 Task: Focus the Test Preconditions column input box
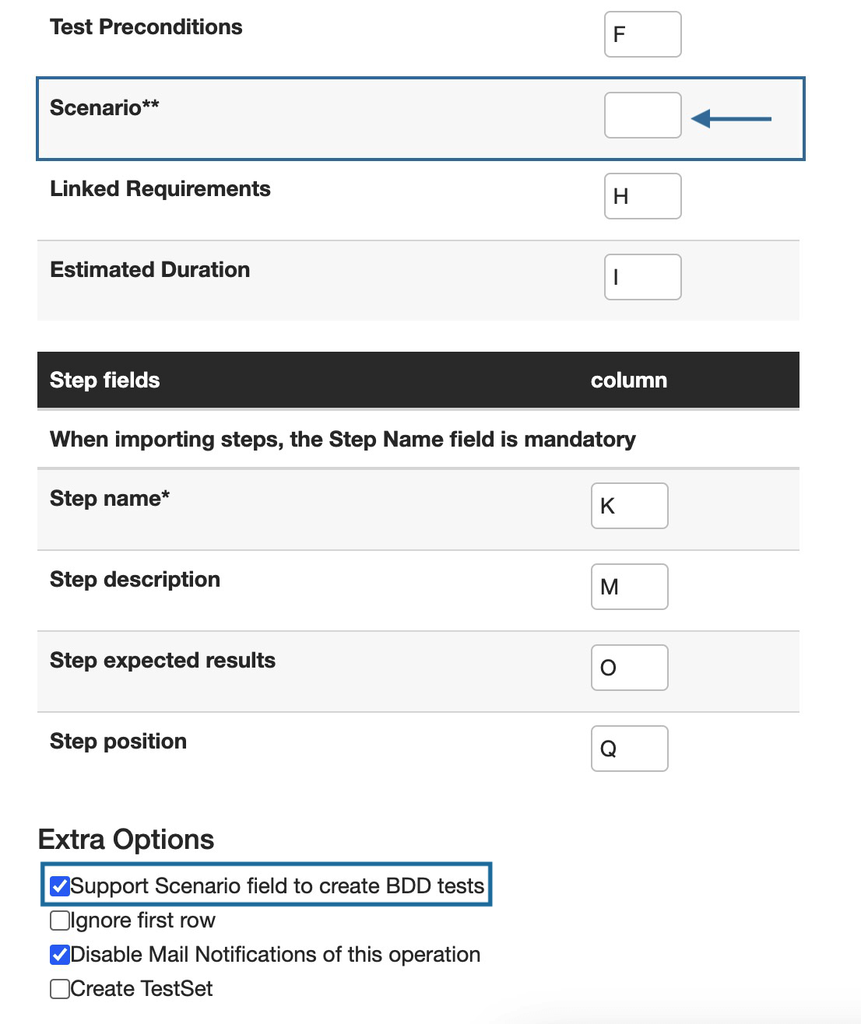(642, 34)
